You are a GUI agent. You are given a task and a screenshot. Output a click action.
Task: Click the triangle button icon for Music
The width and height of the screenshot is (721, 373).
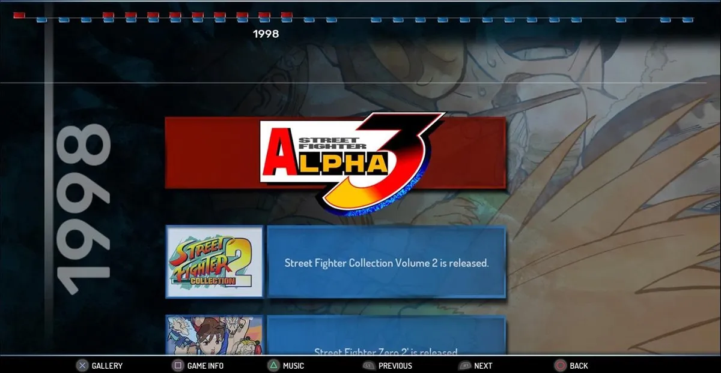tap(273, 365)
